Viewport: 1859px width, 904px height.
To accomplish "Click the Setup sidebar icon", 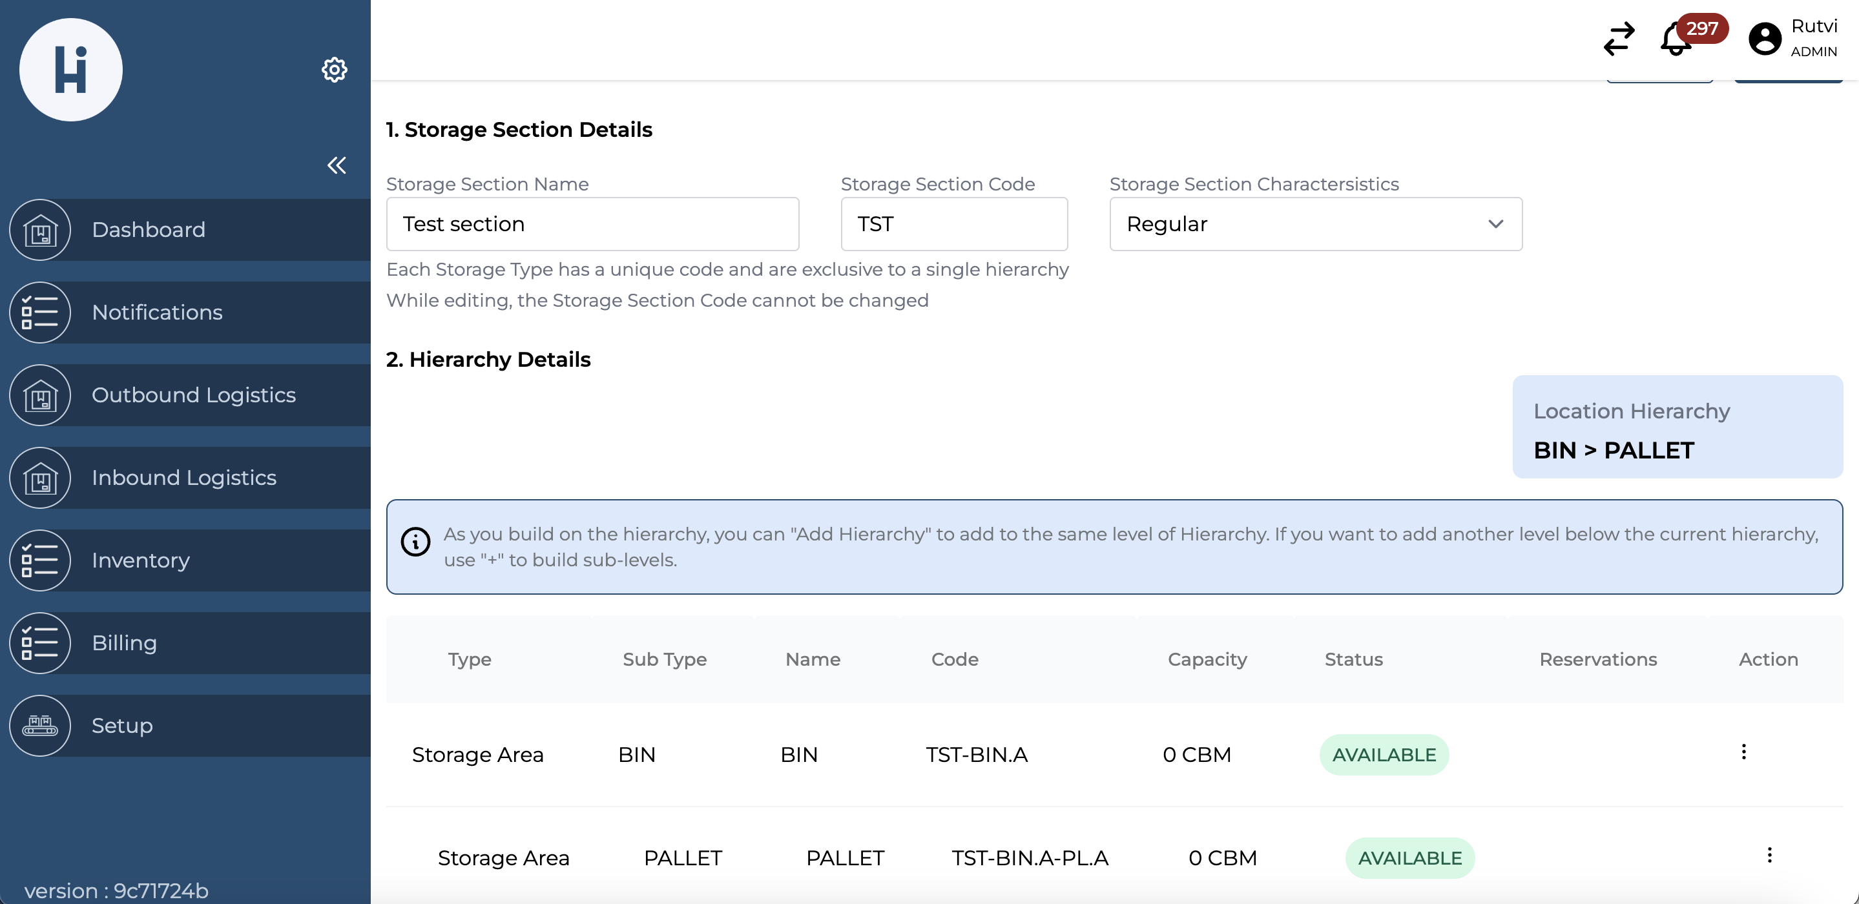I will pyautogui.click(x=40, y=724).
